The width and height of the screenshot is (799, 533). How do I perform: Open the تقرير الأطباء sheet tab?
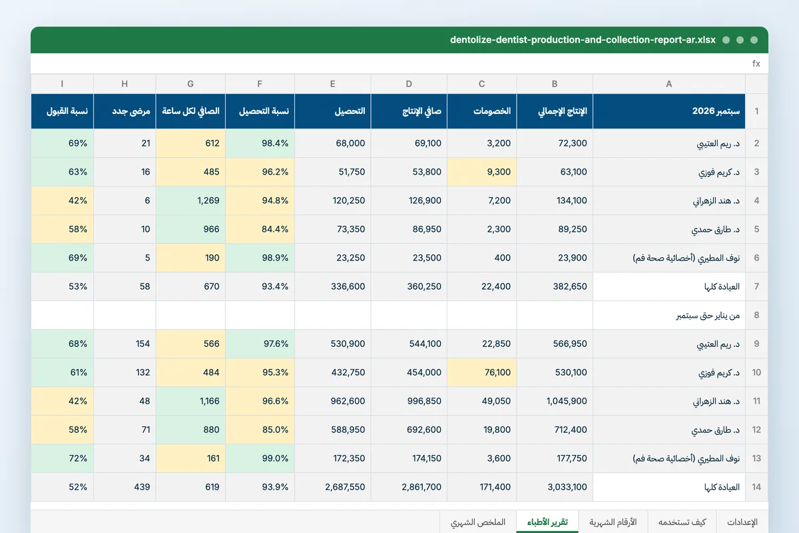(547, 522)
